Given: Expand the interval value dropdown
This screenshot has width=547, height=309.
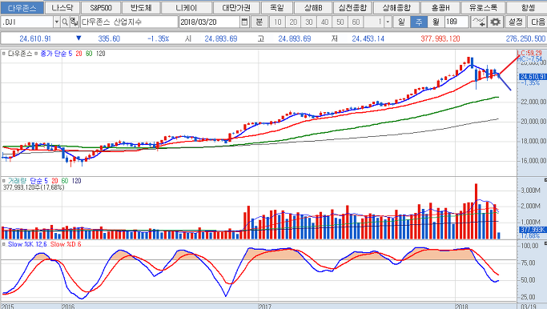Looking at the screenshot, I should (x=388, y=22).
